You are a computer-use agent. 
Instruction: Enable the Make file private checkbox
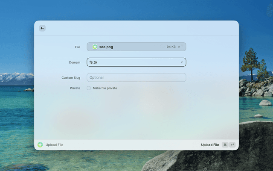tap(89, 88)
